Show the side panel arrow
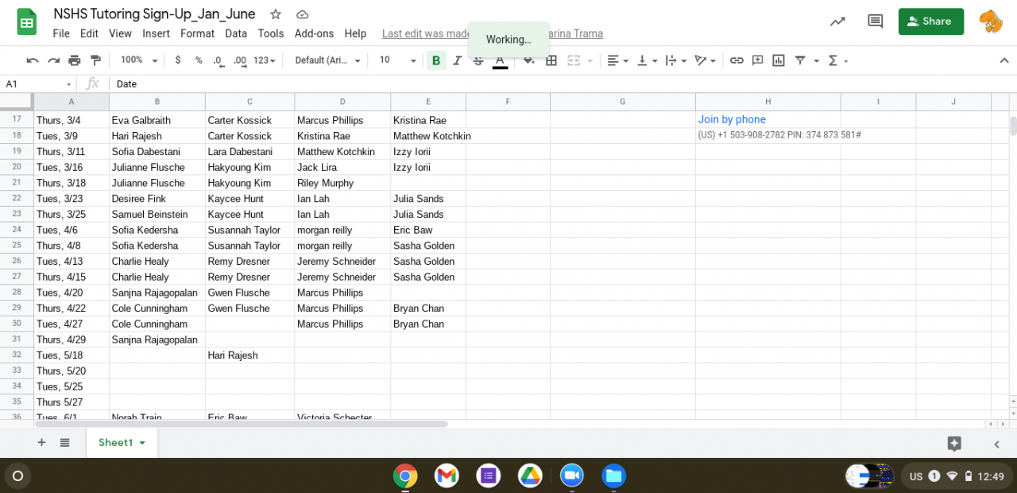The width and height of the screenshot is (1017, 493). click(x=997, y=444)
